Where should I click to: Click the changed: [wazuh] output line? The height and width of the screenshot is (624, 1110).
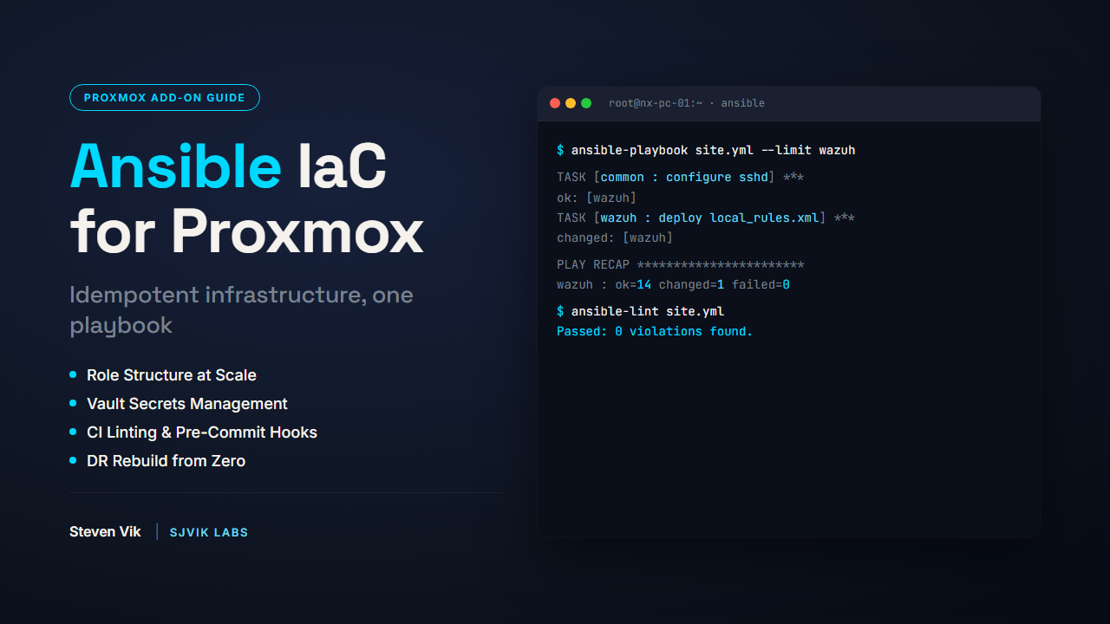[615, 237]
